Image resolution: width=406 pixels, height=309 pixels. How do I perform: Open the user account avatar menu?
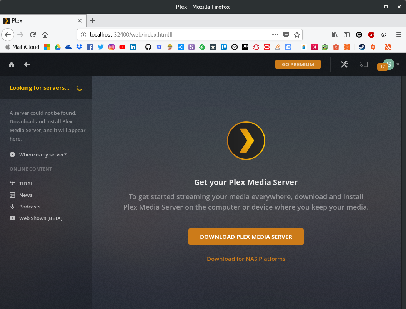[389, 64]
